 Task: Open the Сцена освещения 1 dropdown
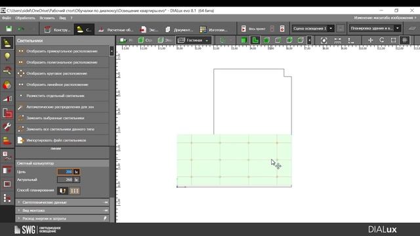click(x=312, y=28)
